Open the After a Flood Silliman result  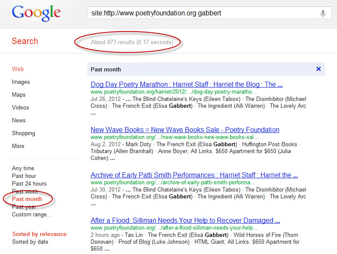click(x=185, y=221)
